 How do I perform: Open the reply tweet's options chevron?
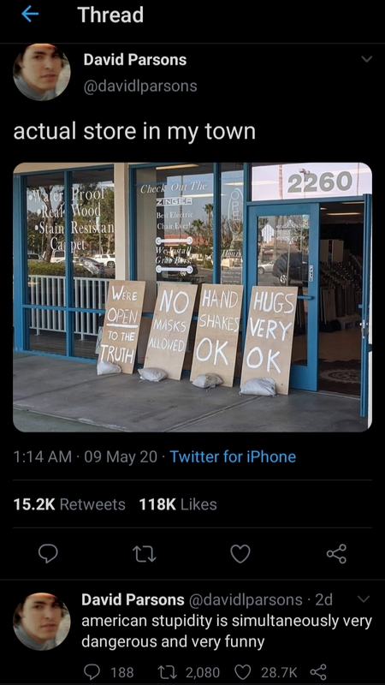pyautogui.click(x=363, y=599)
